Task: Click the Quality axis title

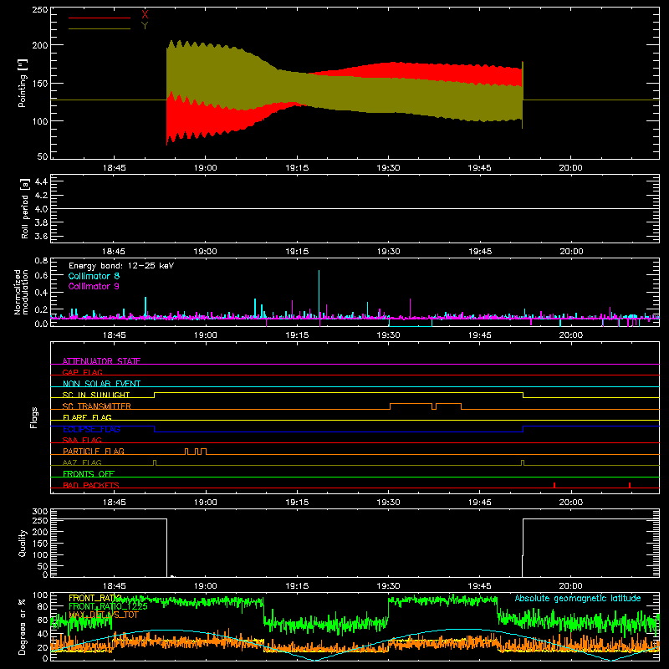Action: pos(23,543)
